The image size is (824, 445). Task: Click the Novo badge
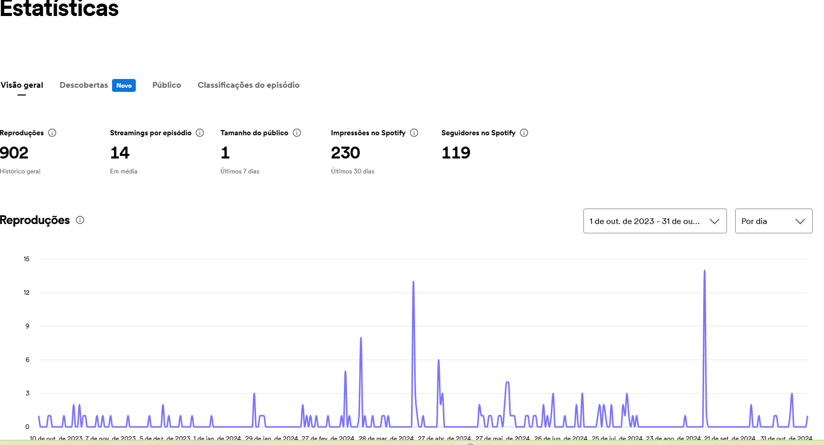[124, 86]
